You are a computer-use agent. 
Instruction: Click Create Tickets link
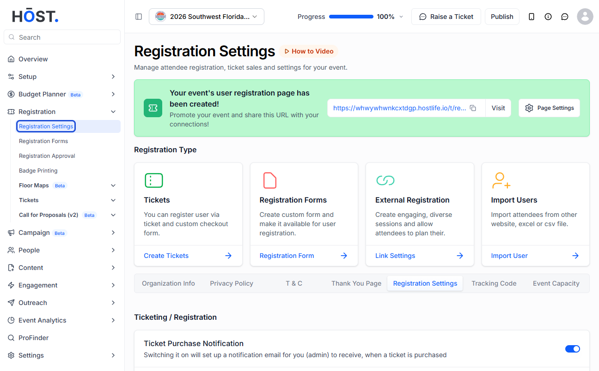166,256
